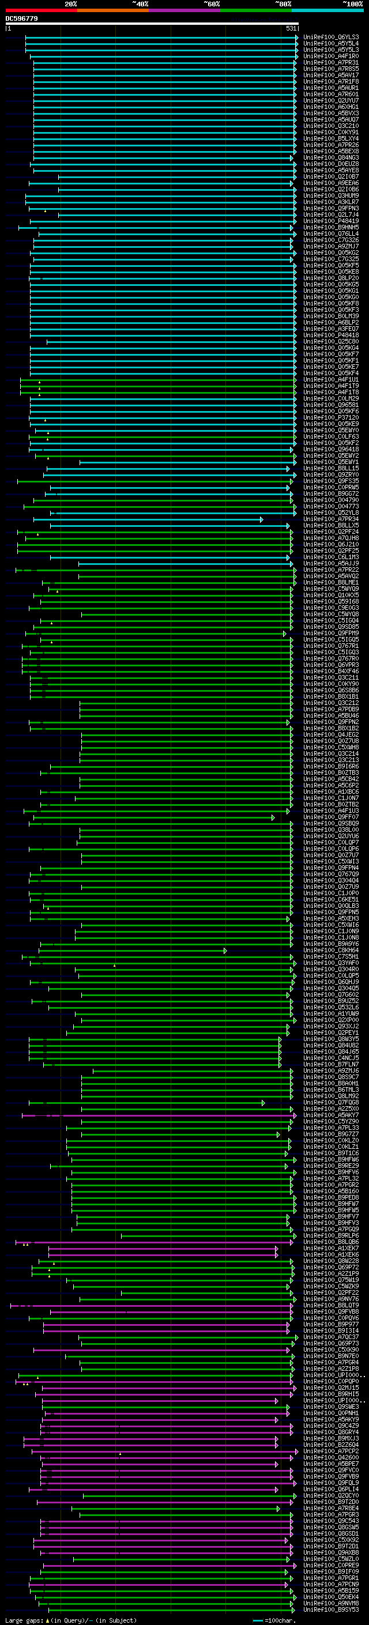The height and width of the screenshot is (1625, 369).
Task: Select the label UniRef100_A7R8E4
Action: [330, 1509]
